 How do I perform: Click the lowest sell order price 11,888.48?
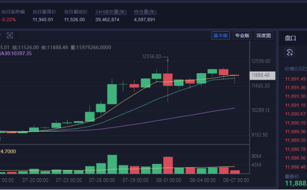(x=295, y=167)
